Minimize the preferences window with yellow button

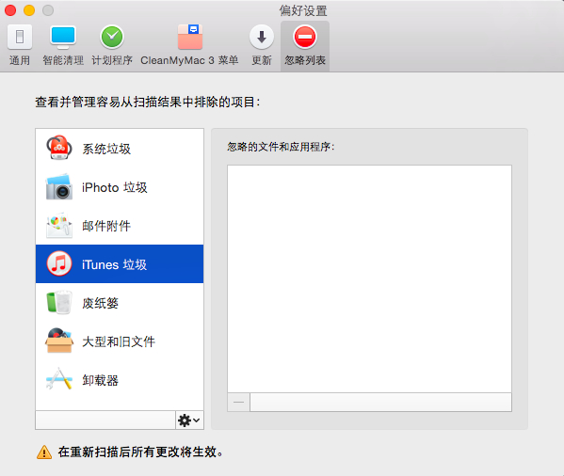pyautogui.click(x=29, y=10)
